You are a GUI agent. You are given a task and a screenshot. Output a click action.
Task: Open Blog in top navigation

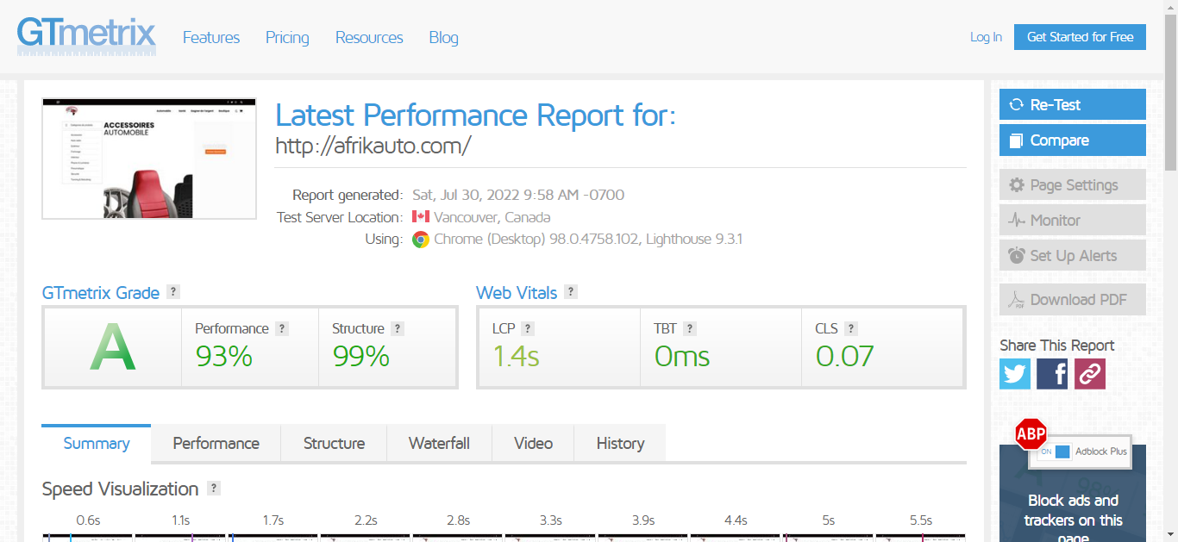(443, 37)
